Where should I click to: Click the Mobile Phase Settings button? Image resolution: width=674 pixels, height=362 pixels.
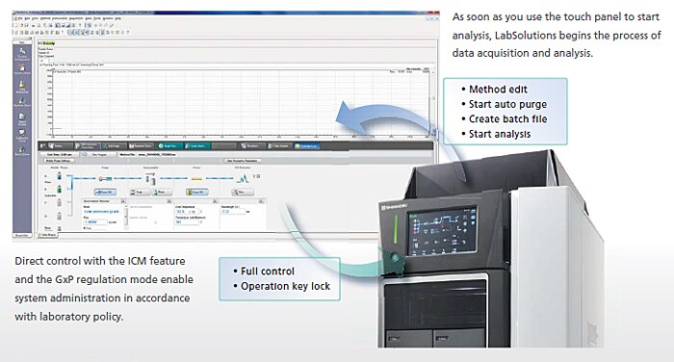[x=60, y=161]
